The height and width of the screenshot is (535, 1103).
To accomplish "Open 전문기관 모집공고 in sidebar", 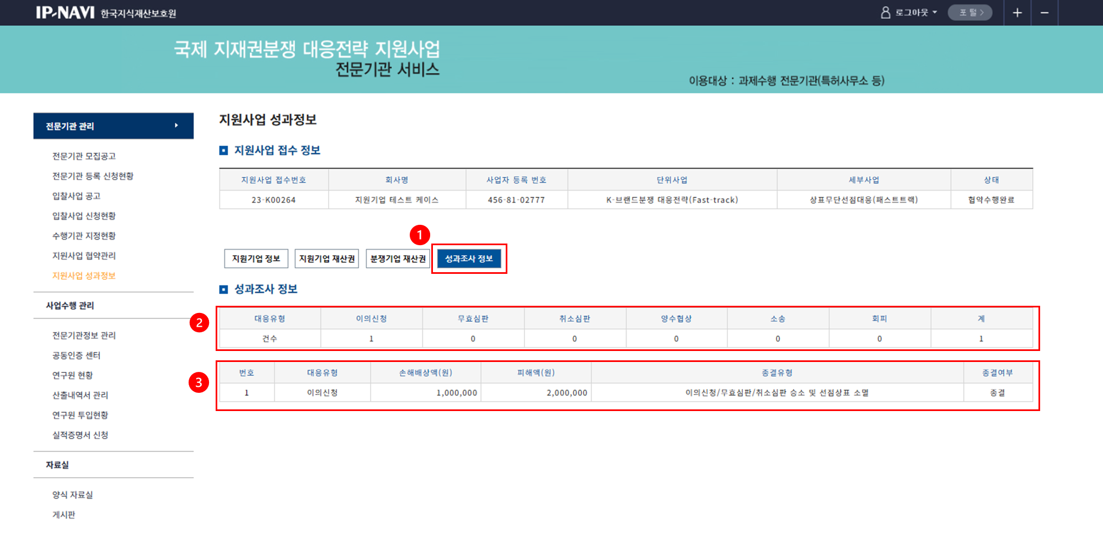I will (84, 156).
